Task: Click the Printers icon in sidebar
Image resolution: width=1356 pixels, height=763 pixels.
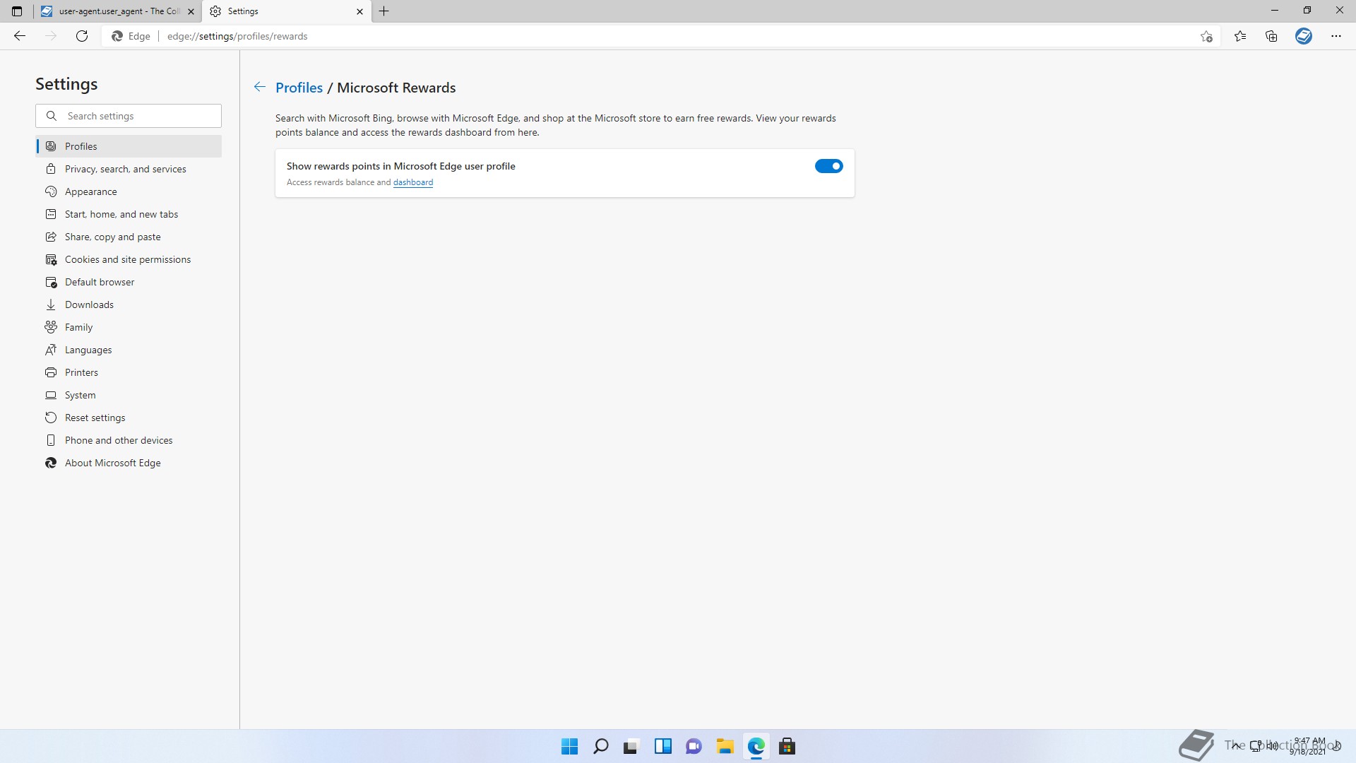Action: [x=51, y=372]
